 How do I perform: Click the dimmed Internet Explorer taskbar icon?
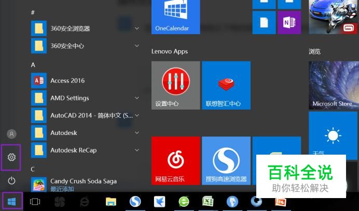(x=85, y=202)
